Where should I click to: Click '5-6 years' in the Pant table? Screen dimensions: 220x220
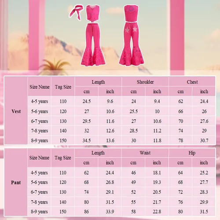(39, 182)
